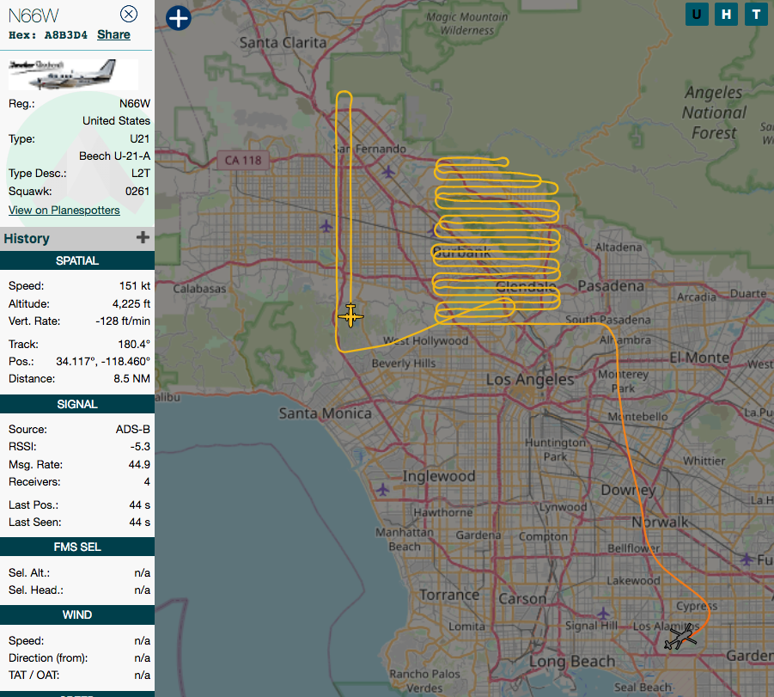The width and height of the screenshot is (774, 697).
Task: Click the Los Angeles map label
Action: point(530,379)
